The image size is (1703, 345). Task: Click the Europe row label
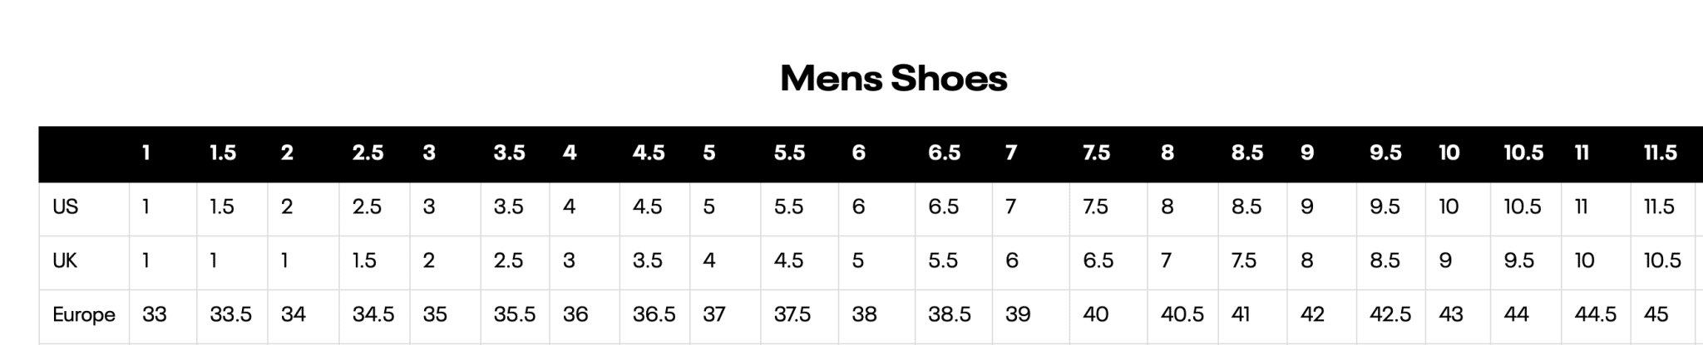(x=84, y=314)
